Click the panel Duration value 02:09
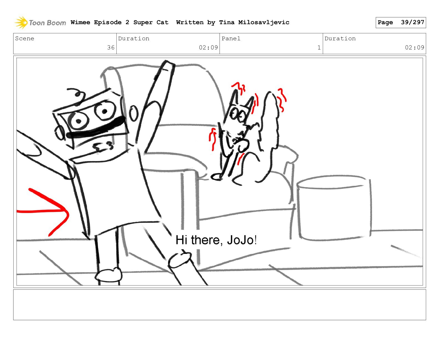 point(414,47)
